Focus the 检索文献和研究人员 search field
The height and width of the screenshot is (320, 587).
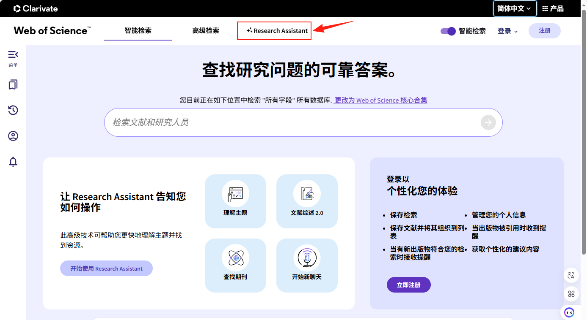292,122
